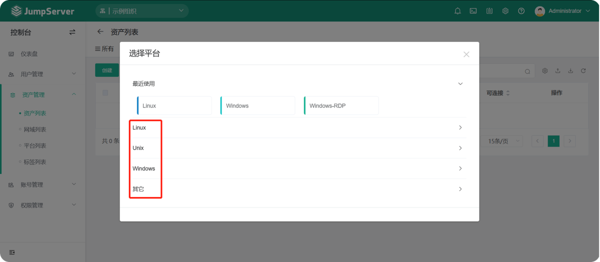Click the 账号管理 accounts icon
Viewport: 600px width, 262px height.
click(x=11, y=185)
